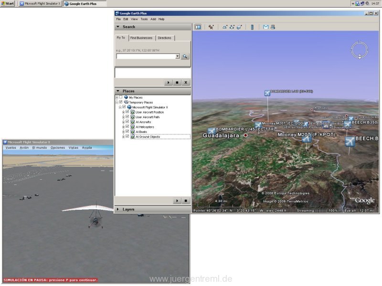382x286 pixels.
Task: Expand the My Places tree node
Action: pos(117,98)
